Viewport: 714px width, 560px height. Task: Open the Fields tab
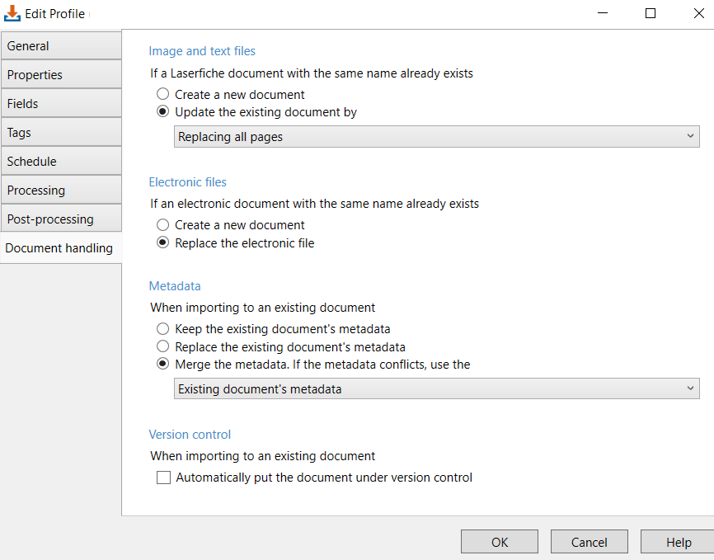61,104
